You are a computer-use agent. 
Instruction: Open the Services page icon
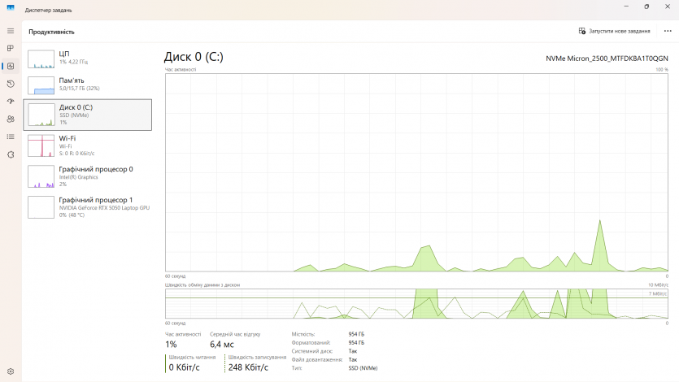[11, 154]
